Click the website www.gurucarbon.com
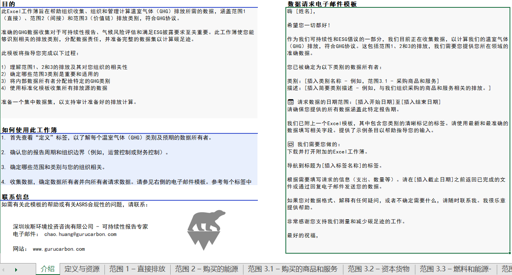 point(59,249)
